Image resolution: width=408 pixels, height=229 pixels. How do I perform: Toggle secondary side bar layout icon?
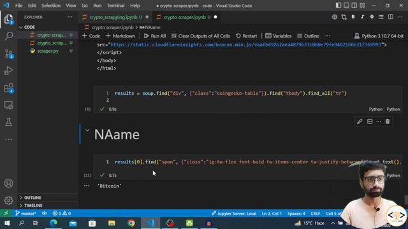[x=354, y=6]
